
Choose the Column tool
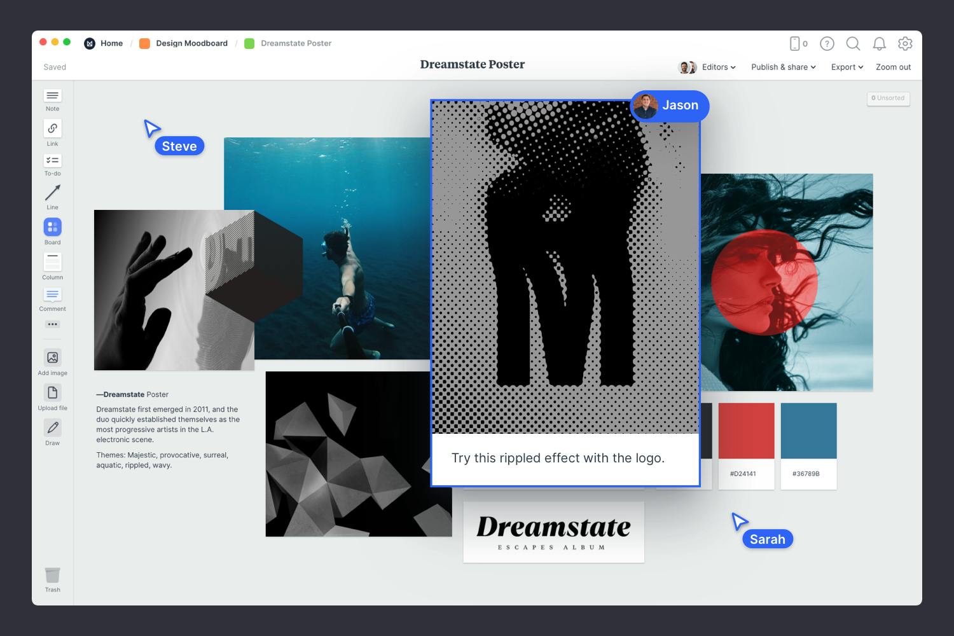click(52, 263)
